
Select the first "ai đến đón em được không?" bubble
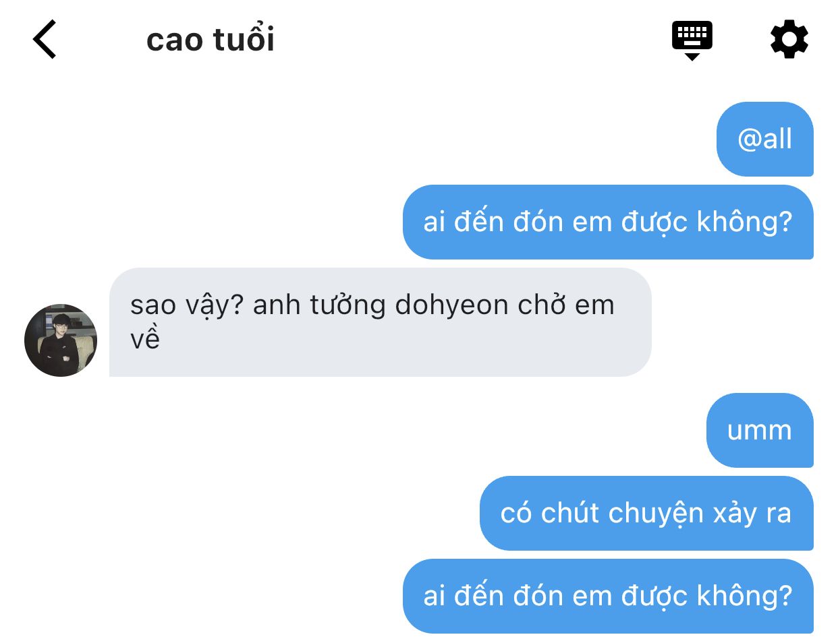[608, 222]
